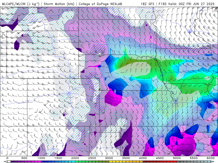Click the white swatch below 0 in the legend
218x163 pixels.
(9, 161)
